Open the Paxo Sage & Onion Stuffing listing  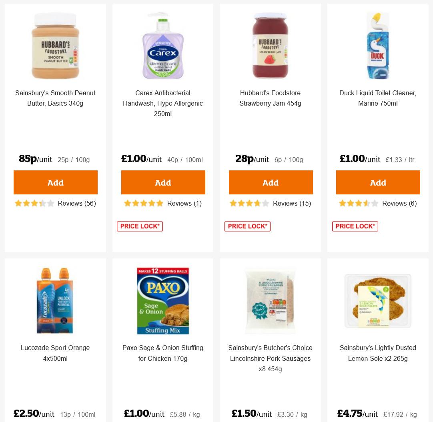tap(162, 353)
